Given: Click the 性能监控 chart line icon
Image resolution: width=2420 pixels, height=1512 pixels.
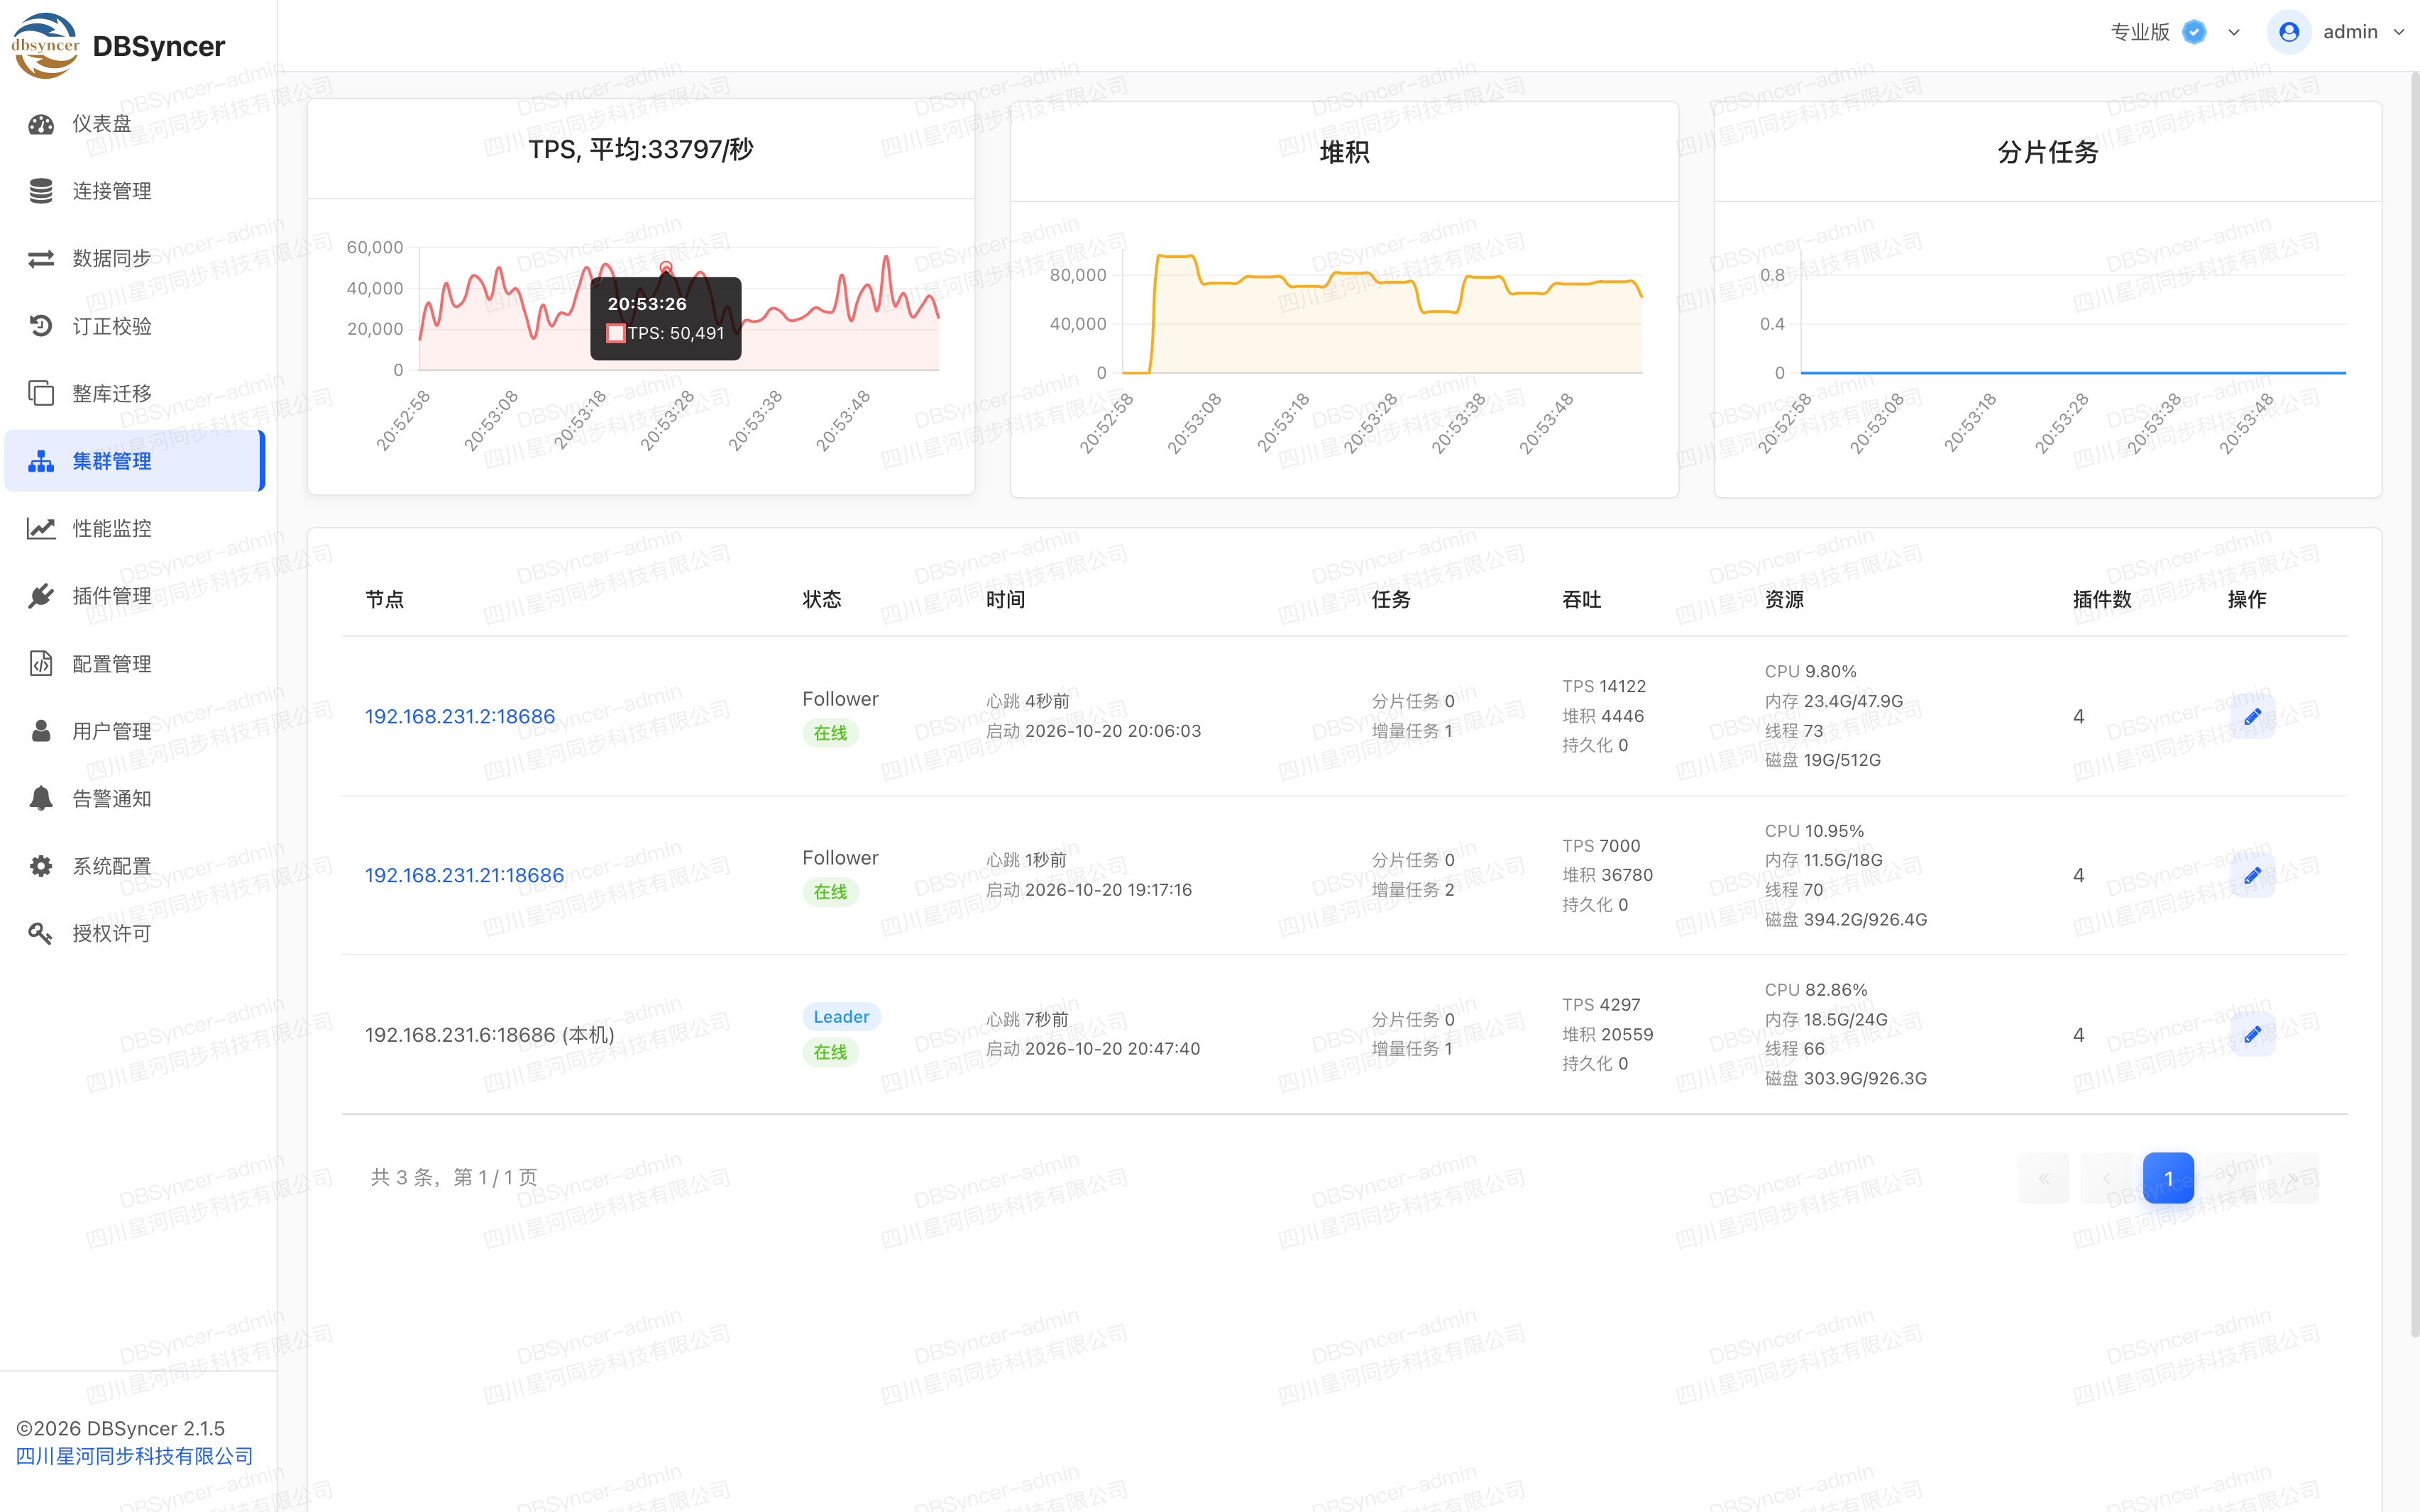Looking at the screenshot, I should point(41,528).
